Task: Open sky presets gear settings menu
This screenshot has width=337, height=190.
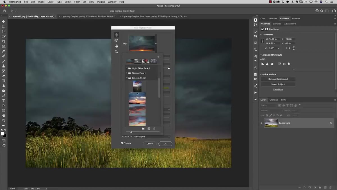Action: pos(158,57)
